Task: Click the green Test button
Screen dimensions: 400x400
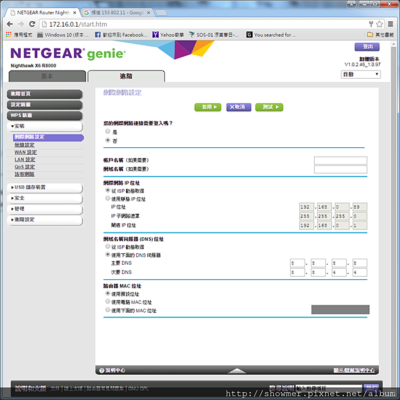Action: pyautogui.click(x=269, y=107)
